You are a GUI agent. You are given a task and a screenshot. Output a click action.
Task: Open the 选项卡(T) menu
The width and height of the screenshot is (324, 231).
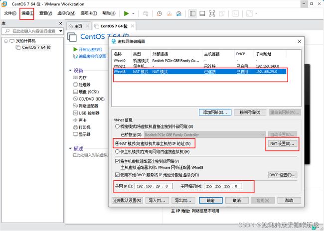89,13
